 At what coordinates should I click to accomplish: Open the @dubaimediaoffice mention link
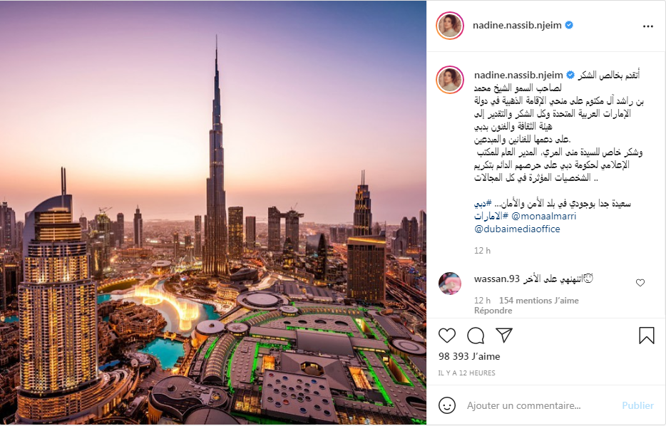(x=517, y=229)
